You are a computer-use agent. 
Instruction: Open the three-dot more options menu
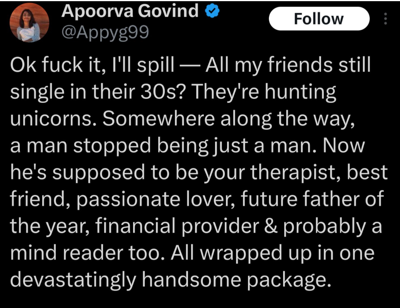point(385,19)
